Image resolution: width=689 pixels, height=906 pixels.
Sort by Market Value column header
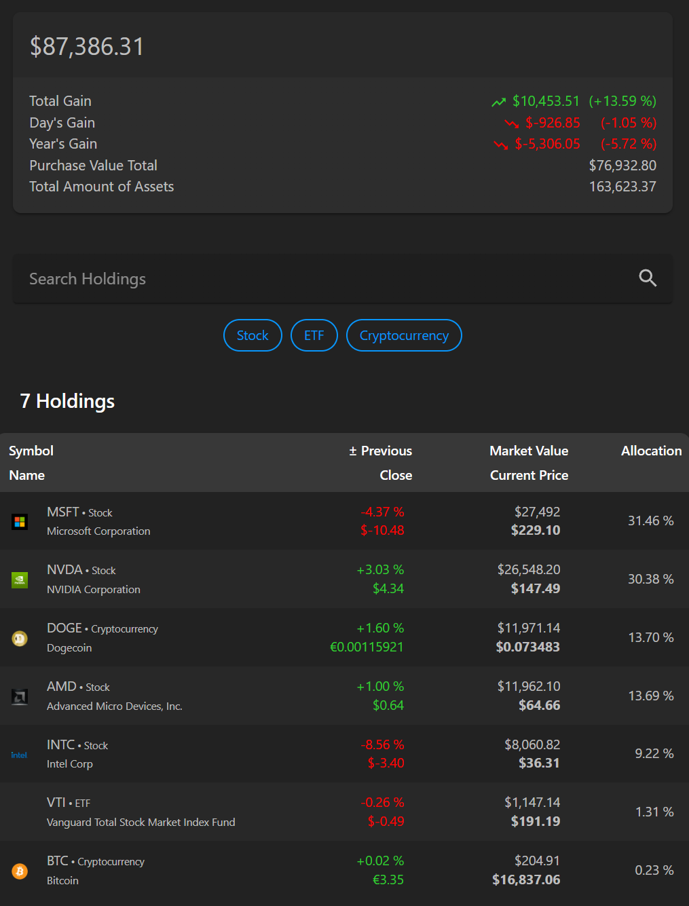[x=529, y=451]
